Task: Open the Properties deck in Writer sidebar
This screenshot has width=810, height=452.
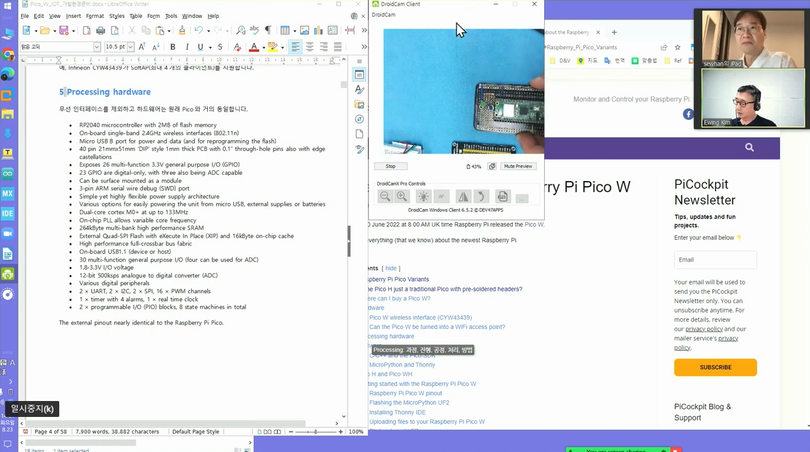Action: point(359,75)
